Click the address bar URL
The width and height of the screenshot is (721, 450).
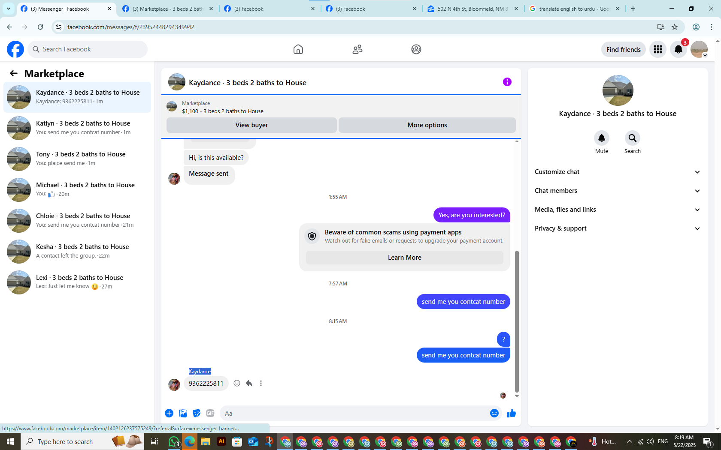131,27
